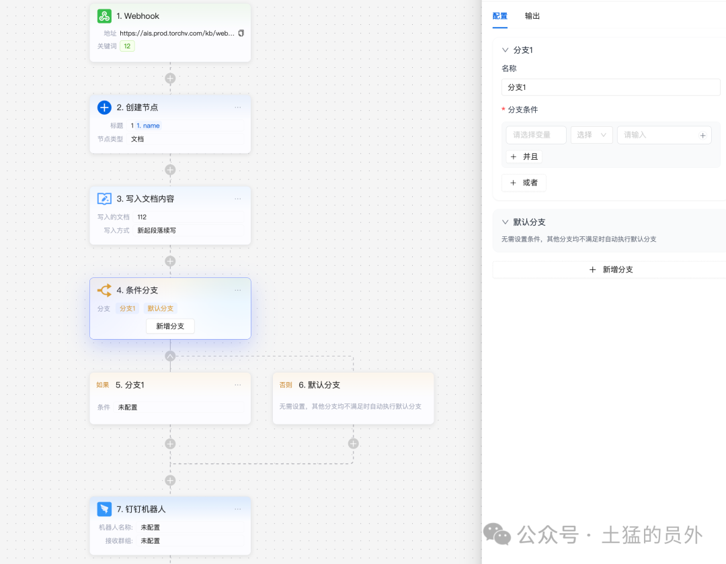Copy the Webhook address URL
726x564 pixels.
point(241,34)
